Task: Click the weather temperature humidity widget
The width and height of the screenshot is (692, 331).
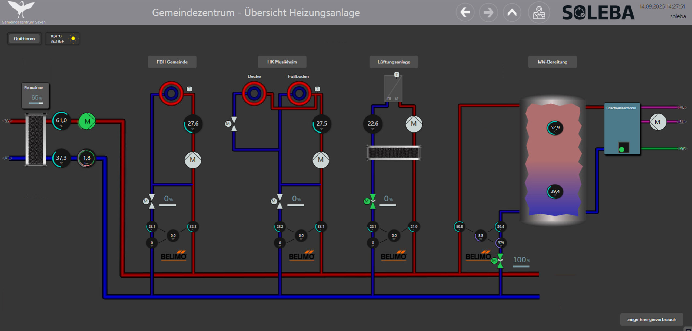Action: click(x=62, y=39)
